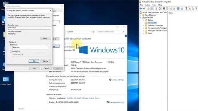Click the Computer name input field
198x111 pixels.
coord(29,28)
